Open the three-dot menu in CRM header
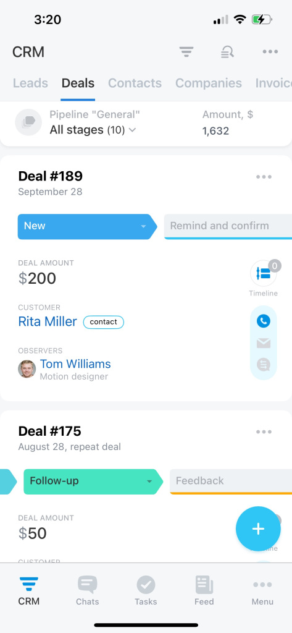 point(270,52)
